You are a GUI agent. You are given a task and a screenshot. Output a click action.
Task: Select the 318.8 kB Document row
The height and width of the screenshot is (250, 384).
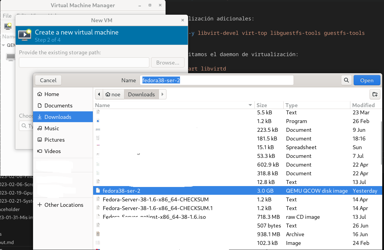(x=237, y=173)
